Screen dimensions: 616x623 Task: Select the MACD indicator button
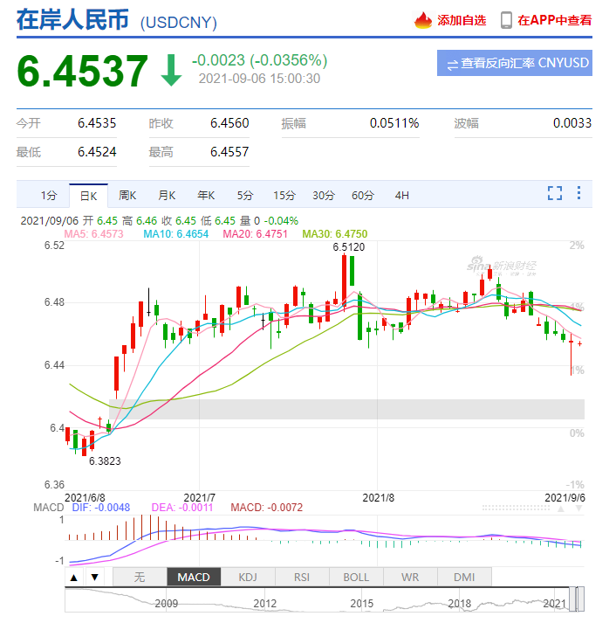[x=194, y=577]
